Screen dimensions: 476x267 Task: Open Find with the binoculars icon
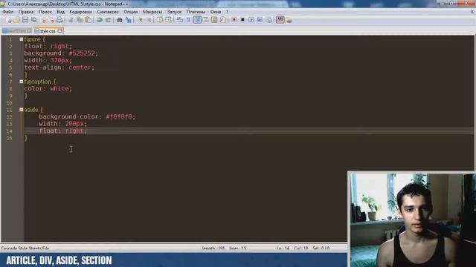click(x=120, y=20)
